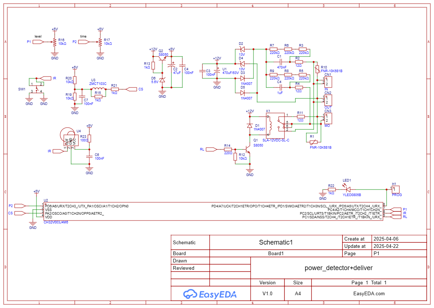Click the R1 FNR-10K681B varistor symbol
The width and height of the screenshot is (434, 308).
pos(313,142)
